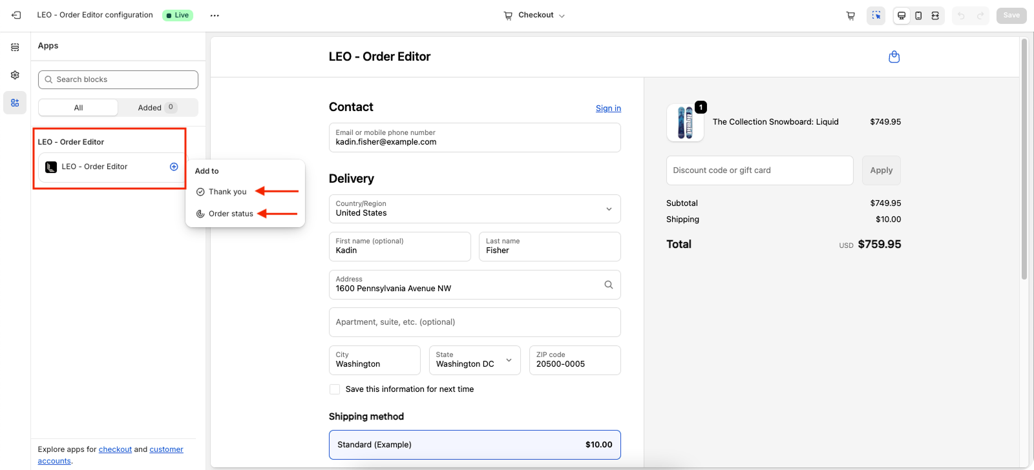Click the Discount code or gift card field
Image resolution: width=1034 pixels, height=470 pixels.
point(760,170)
